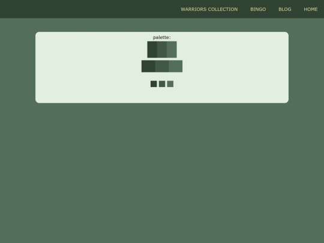
Task: Open the Blog link in navbar
Action: point(285,9)
